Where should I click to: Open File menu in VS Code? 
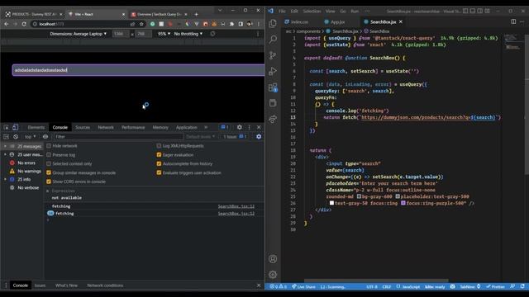click(282, 11)
